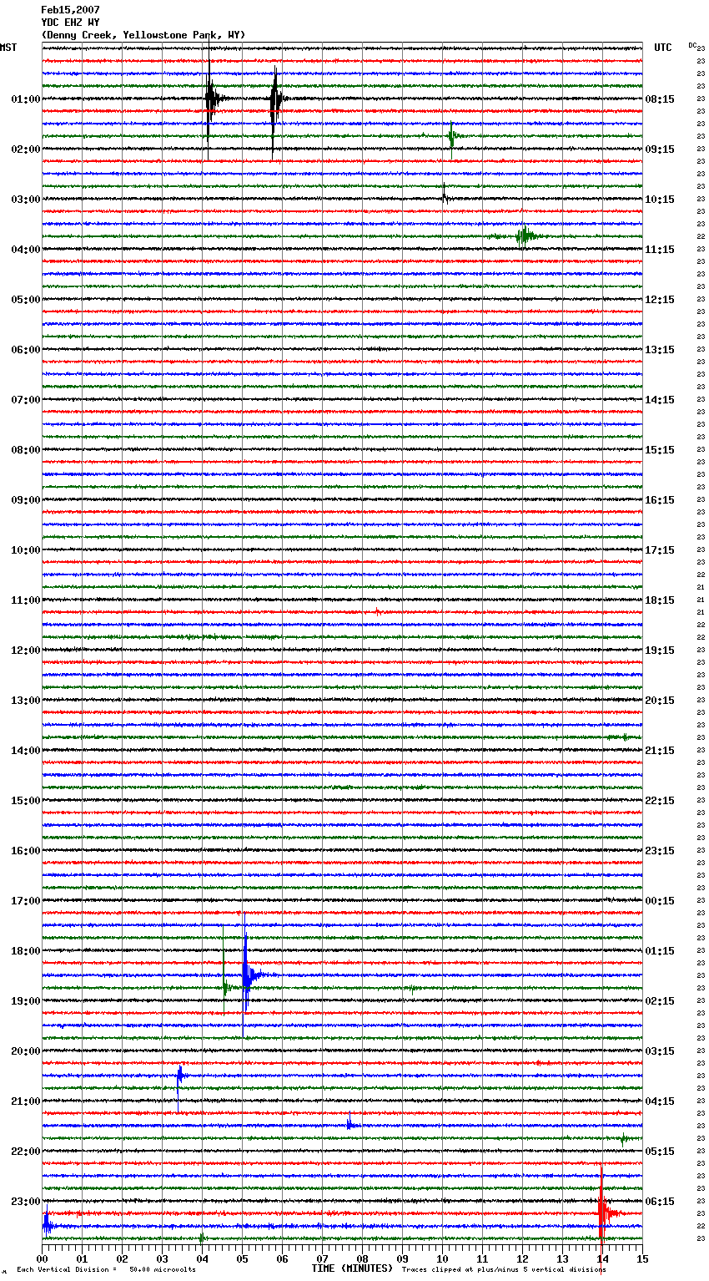Select the "19:15" UTC time label
The width and height of the screenshot is (709, 1281).
click(660, 651)
